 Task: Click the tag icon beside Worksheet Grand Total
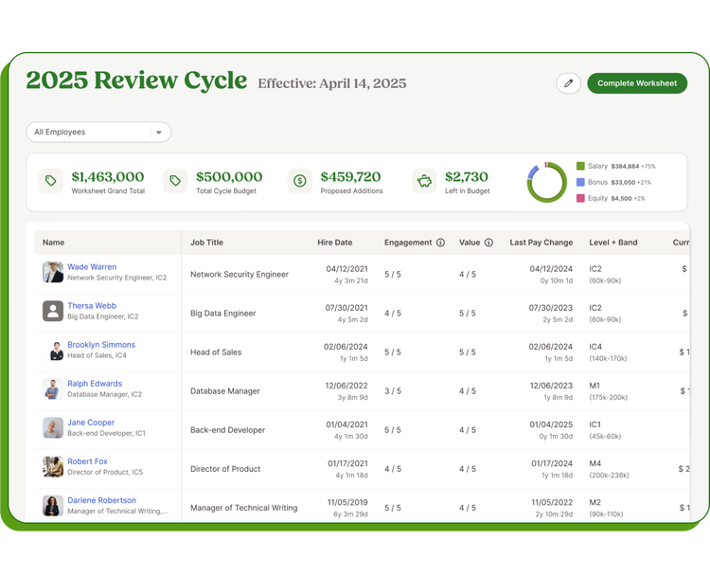(51, 181)
